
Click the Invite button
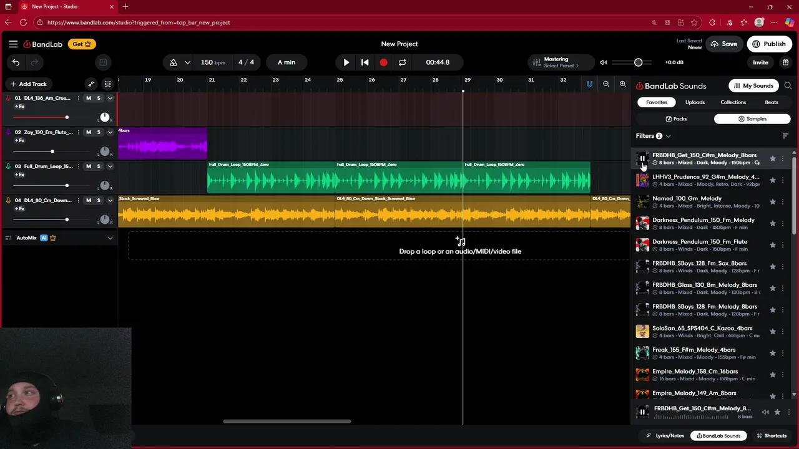(x=760, y=62)
